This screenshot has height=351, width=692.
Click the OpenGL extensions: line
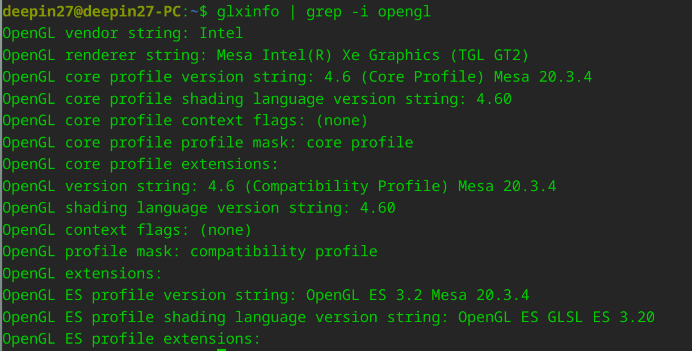(82, 273)
